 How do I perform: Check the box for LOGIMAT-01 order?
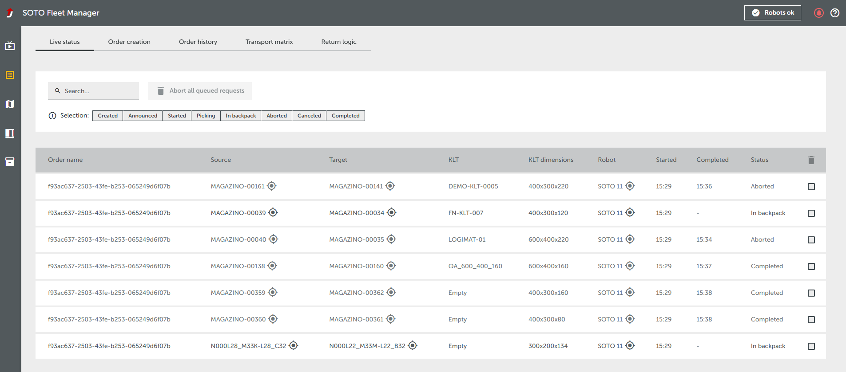811,240
